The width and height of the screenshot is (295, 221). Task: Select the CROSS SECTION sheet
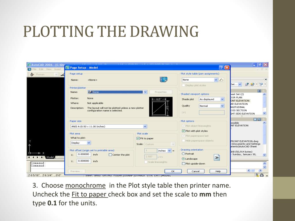point(238,110)
